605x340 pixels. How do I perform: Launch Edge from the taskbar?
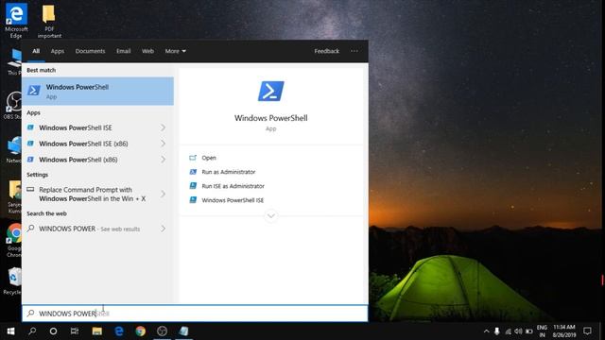[x=119, y=331]
